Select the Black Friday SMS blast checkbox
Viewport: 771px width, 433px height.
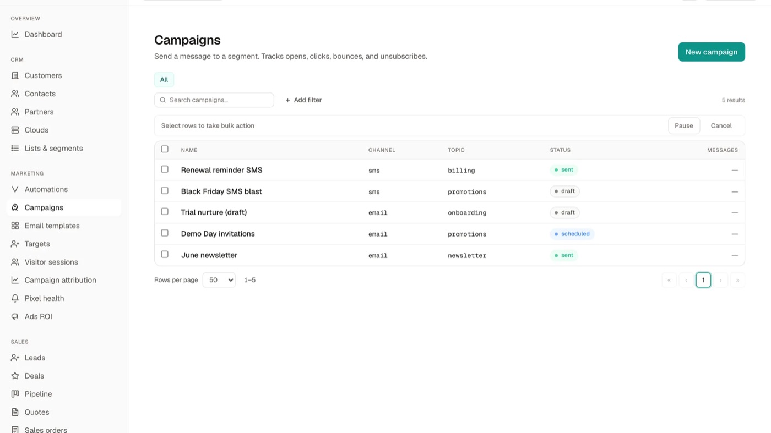coord(165,191)
